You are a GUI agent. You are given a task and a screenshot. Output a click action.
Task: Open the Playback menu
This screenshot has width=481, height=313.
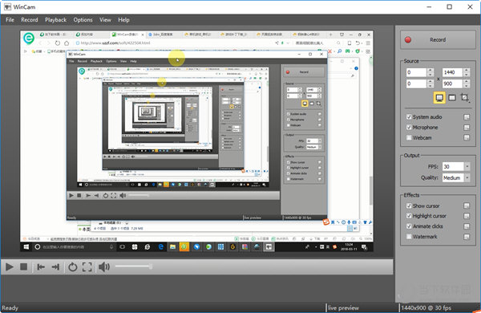[x=55, y=19]
